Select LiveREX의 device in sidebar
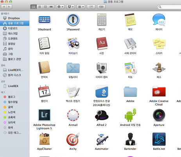The height and width of the screenshot is (157, 181). 14,70
